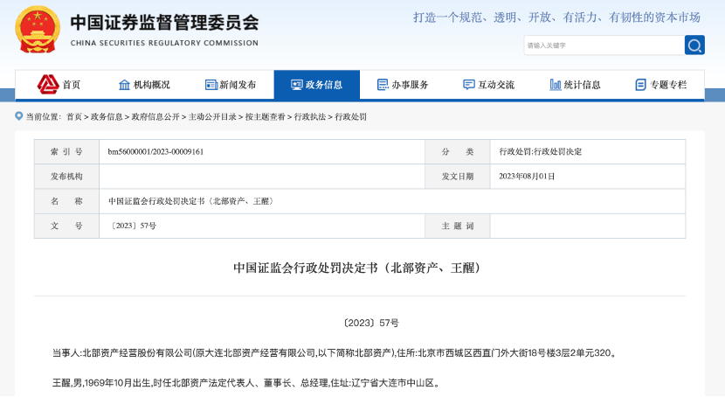Click the date value 2023年08月01日
The width and height of the screenshot is (725, 397).
coord(527,177)
